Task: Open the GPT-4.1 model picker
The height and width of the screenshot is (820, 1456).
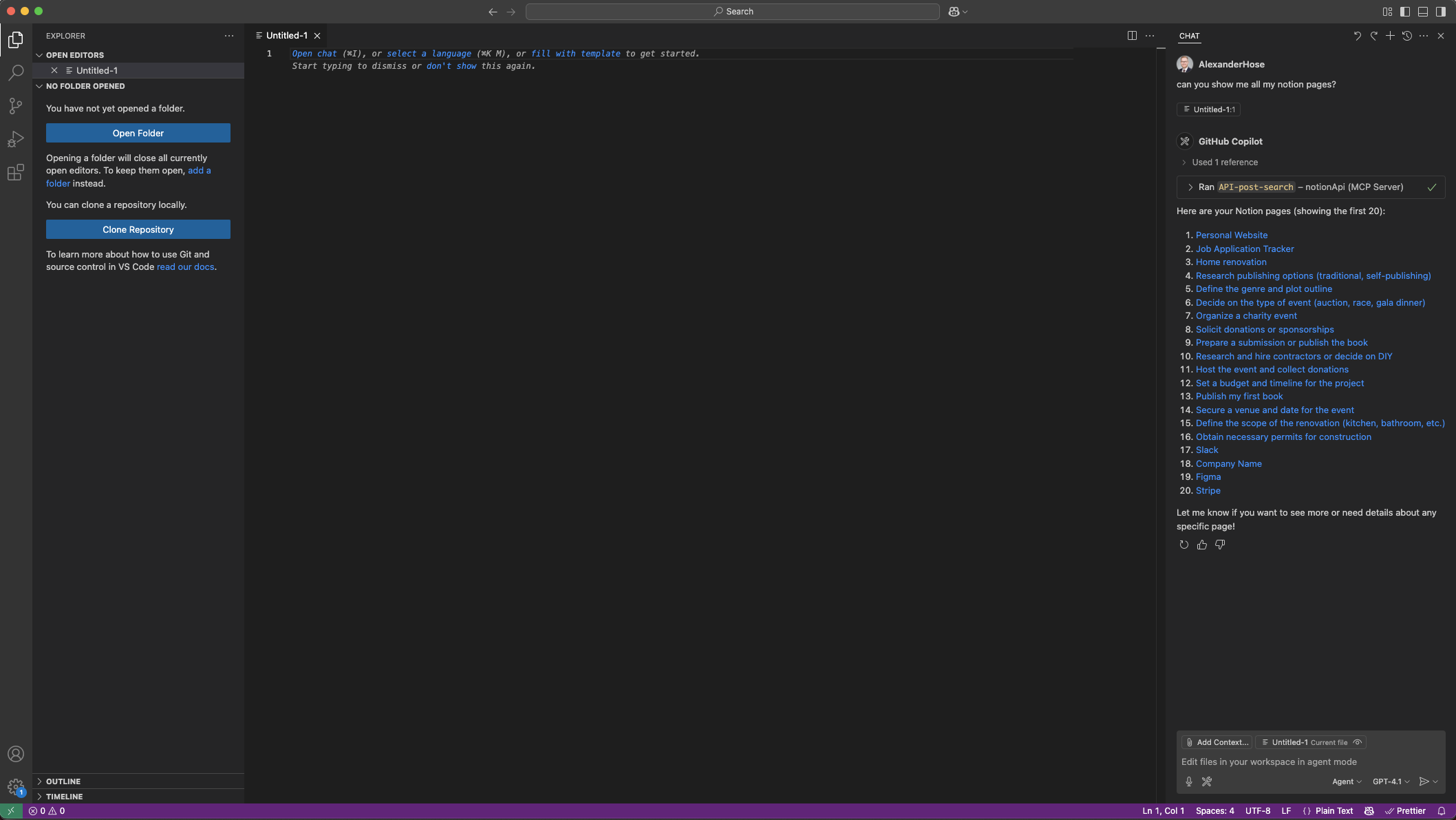Action: click(x=1391, y=781)
